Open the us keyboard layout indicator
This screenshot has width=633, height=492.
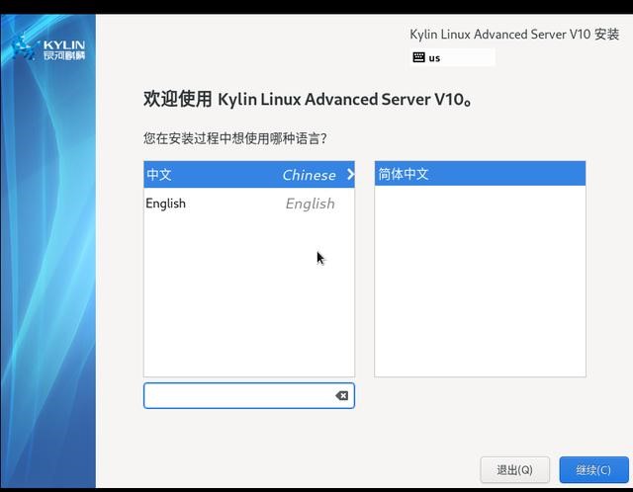tap(452, 57)
